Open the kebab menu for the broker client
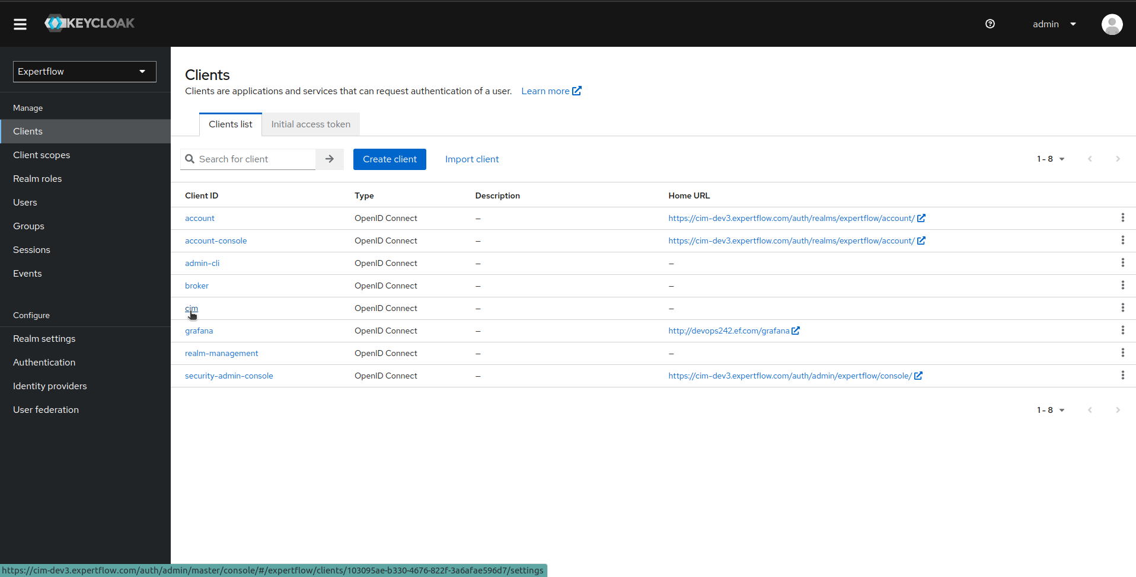This screenshot has height=577, width=1136. pos(1123,285)
